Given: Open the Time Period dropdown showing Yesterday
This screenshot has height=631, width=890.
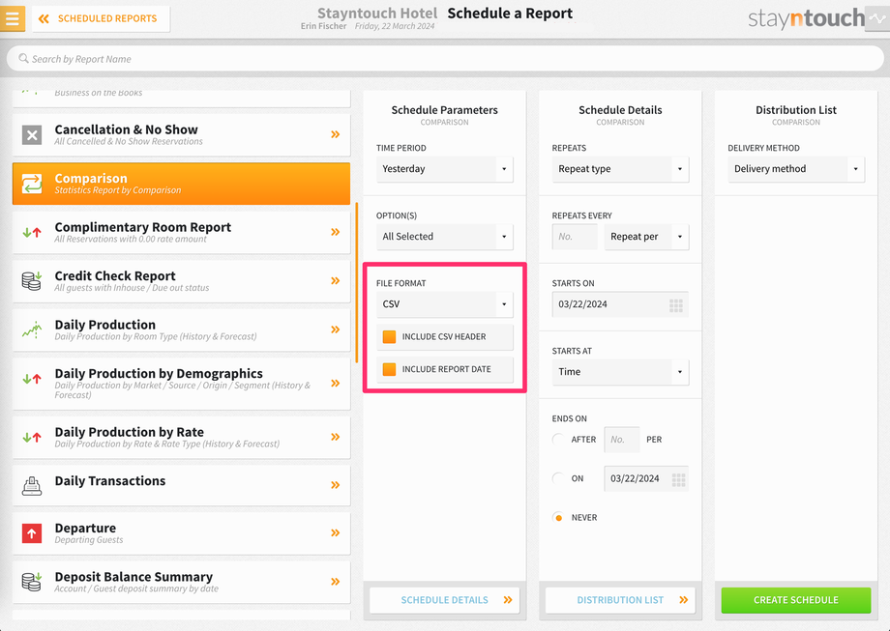Looking at the screenshot, I should [x=444, y=169].
